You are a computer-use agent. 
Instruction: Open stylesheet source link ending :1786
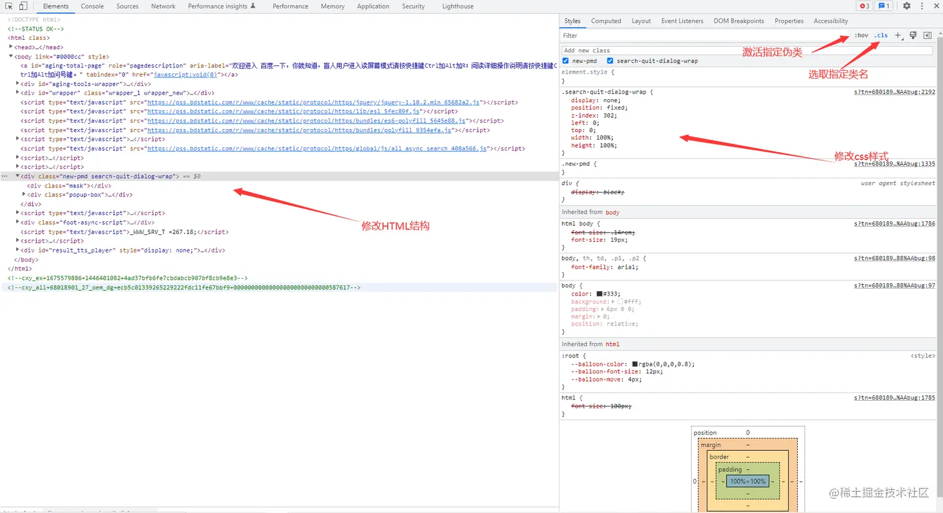click(x=894, y=224)
